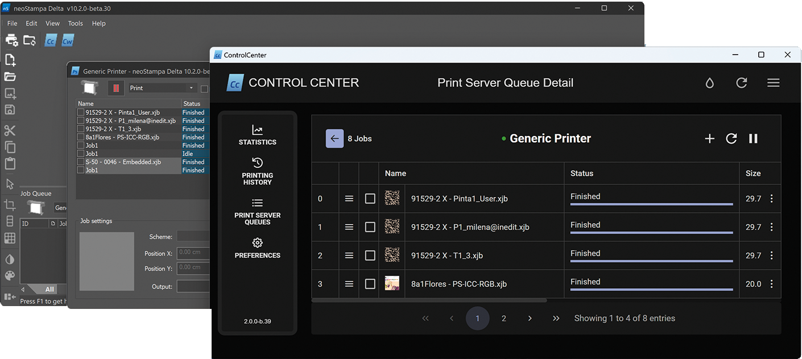Reload the Generic Printer queue

pos(731,138)
